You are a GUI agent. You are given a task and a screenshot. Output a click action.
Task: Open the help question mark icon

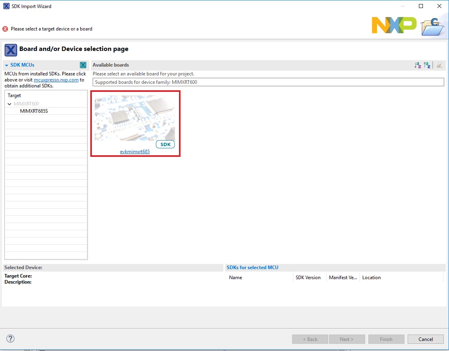[11, 339]
